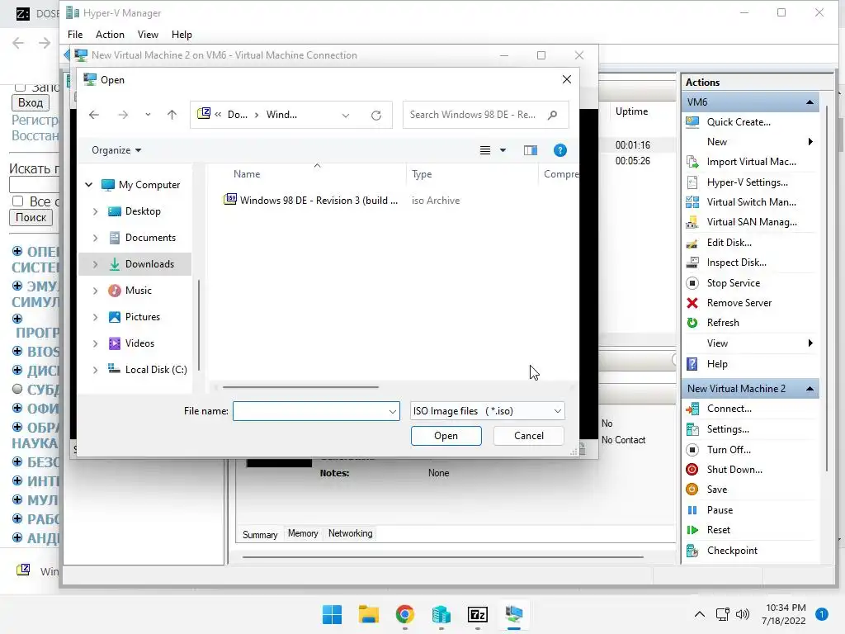The image size is (845, 634).
Task: Click the Open dialog help icon
Action: pos(560,150)
